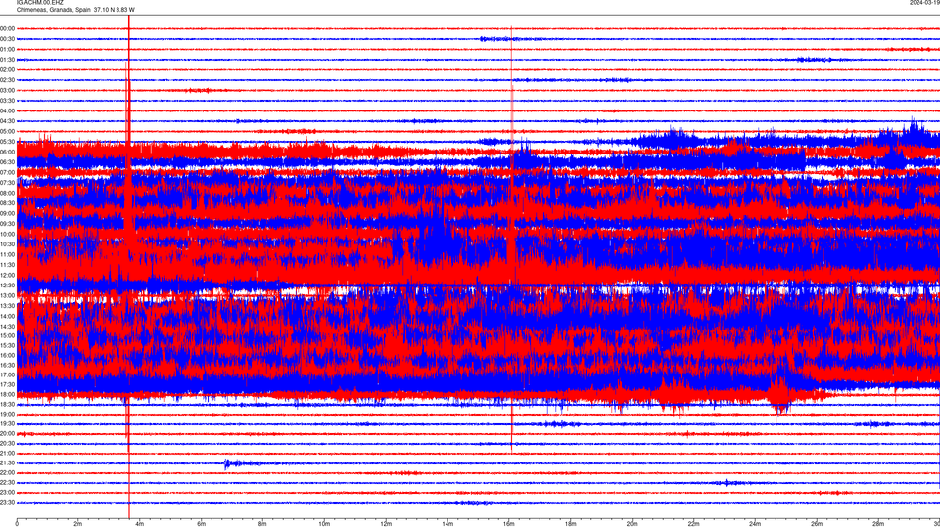The height and width of the screenshot is (528, 940).
Task: Click the "04:30" time row label
Action: 7,121
